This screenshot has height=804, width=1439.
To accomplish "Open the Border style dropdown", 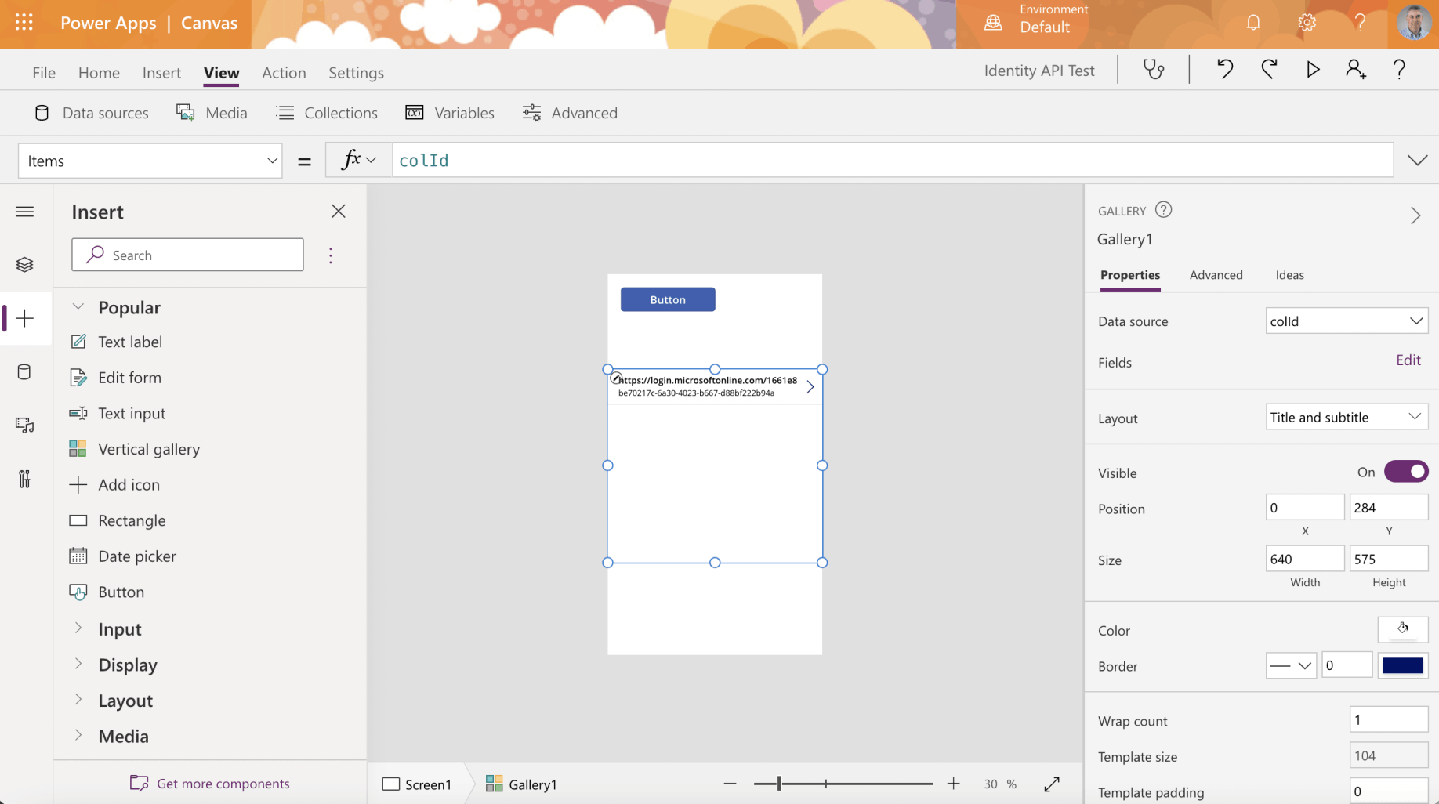I will click(1291, 665).
